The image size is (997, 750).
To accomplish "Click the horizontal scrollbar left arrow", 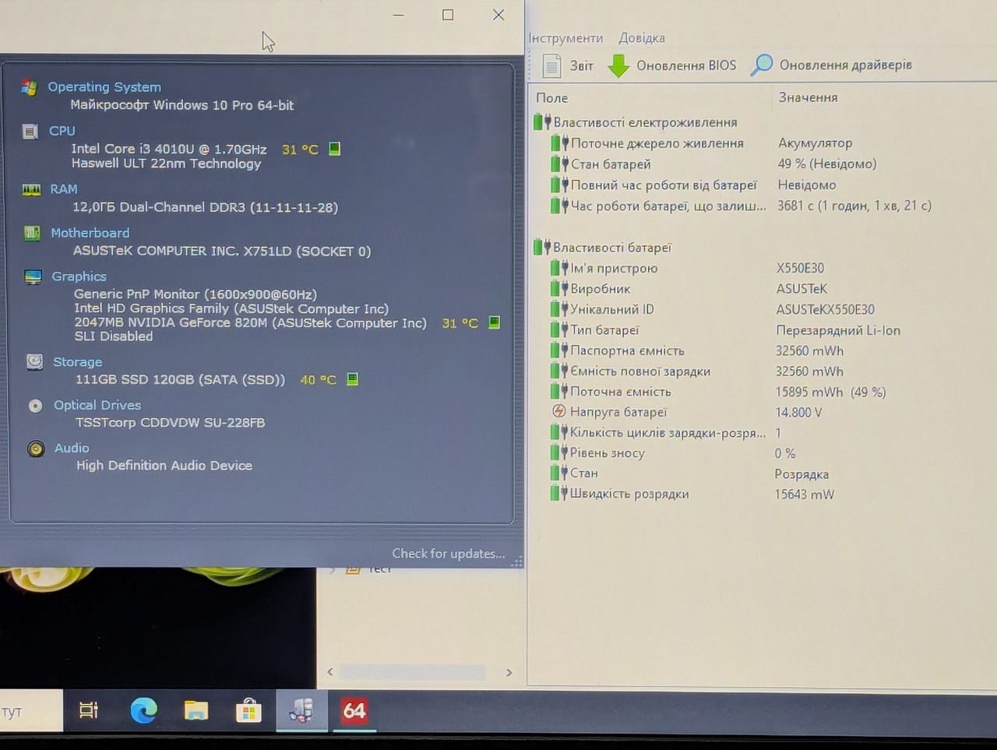I will 330,672.
